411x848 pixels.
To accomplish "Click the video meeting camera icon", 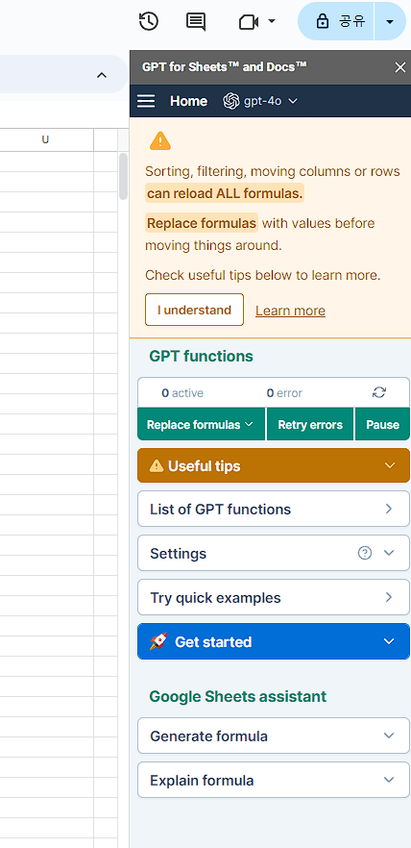I will [x=249, y=21].
